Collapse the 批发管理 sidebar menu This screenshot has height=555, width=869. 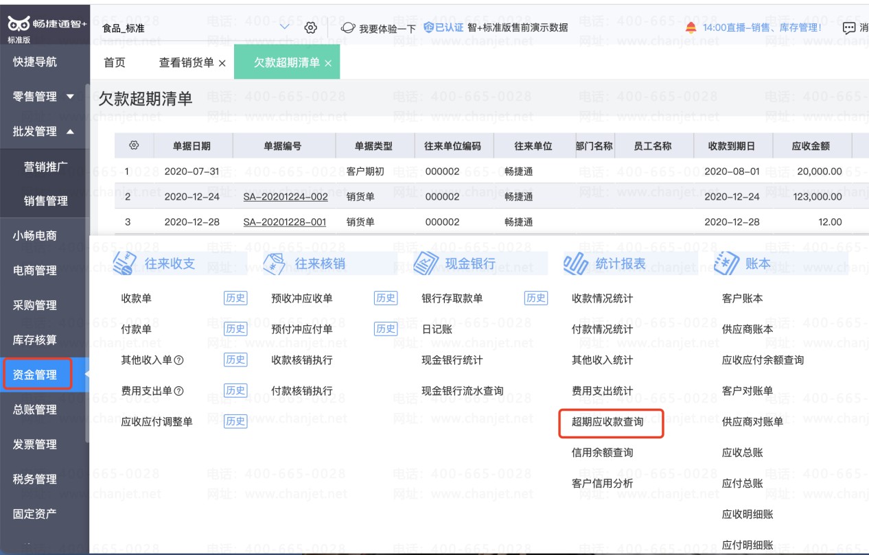coord(45,132)
